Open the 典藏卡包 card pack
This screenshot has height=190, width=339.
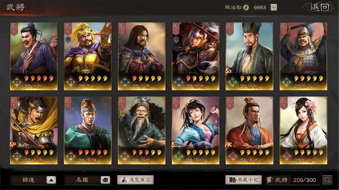244,180
